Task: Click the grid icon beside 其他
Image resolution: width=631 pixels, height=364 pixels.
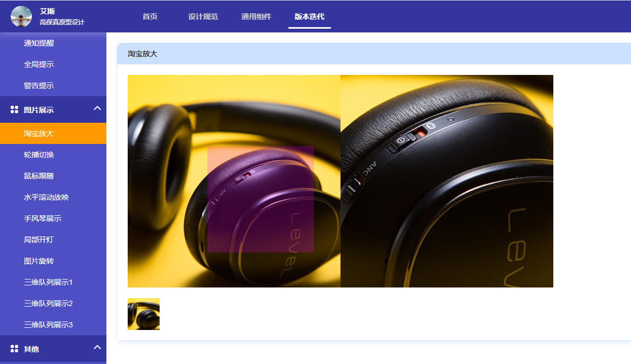Action: (x=14, y=349)
